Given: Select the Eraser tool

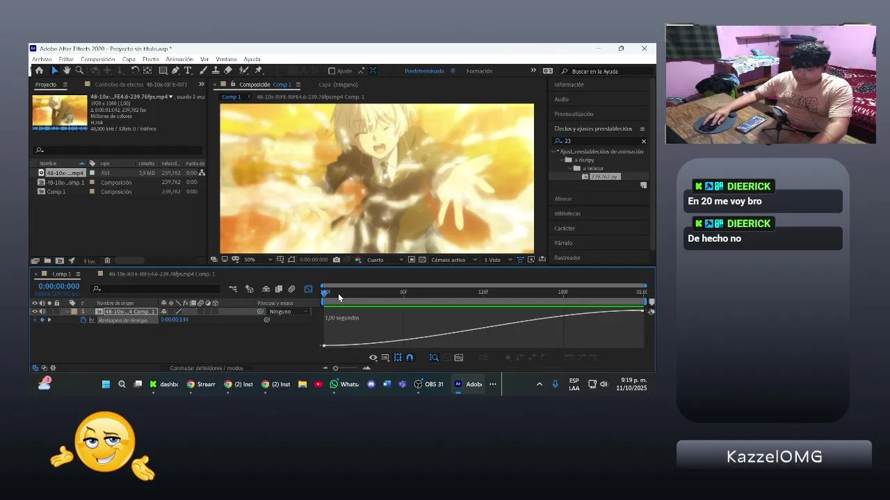Looking at the screenshot, I should [228, 71].
